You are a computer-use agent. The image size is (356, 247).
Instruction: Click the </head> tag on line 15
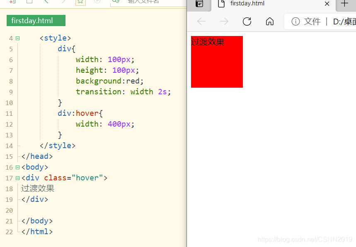coord(37,156)
